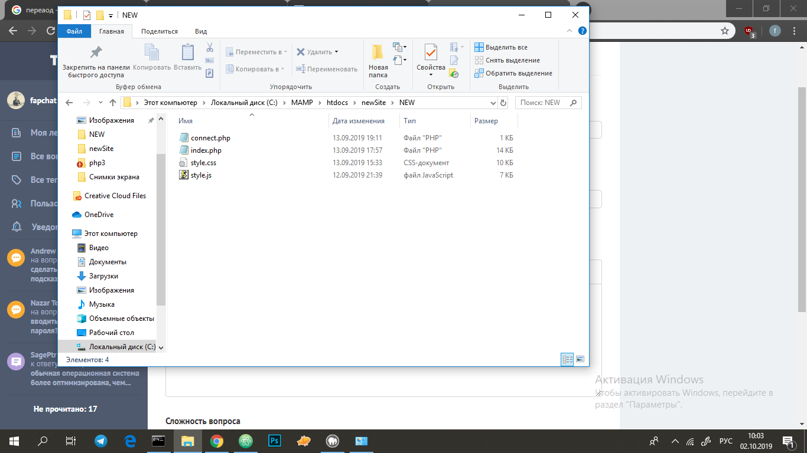Select Creative Cloud Files in sidebar
Screen dimensions: 807x453
(x=115, y=196)
